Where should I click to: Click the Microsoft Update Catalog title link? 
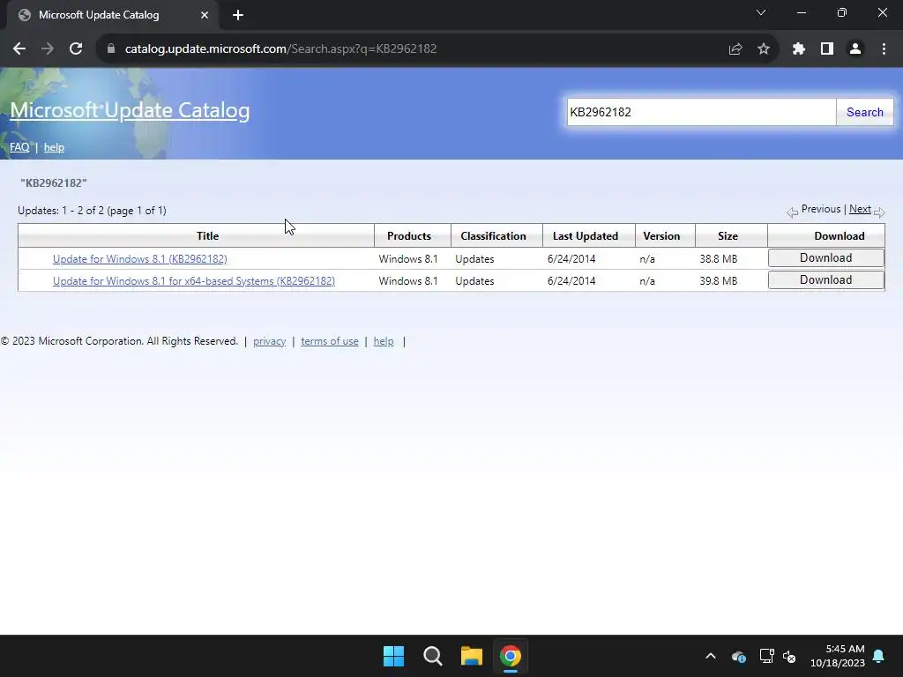point(130,110)
